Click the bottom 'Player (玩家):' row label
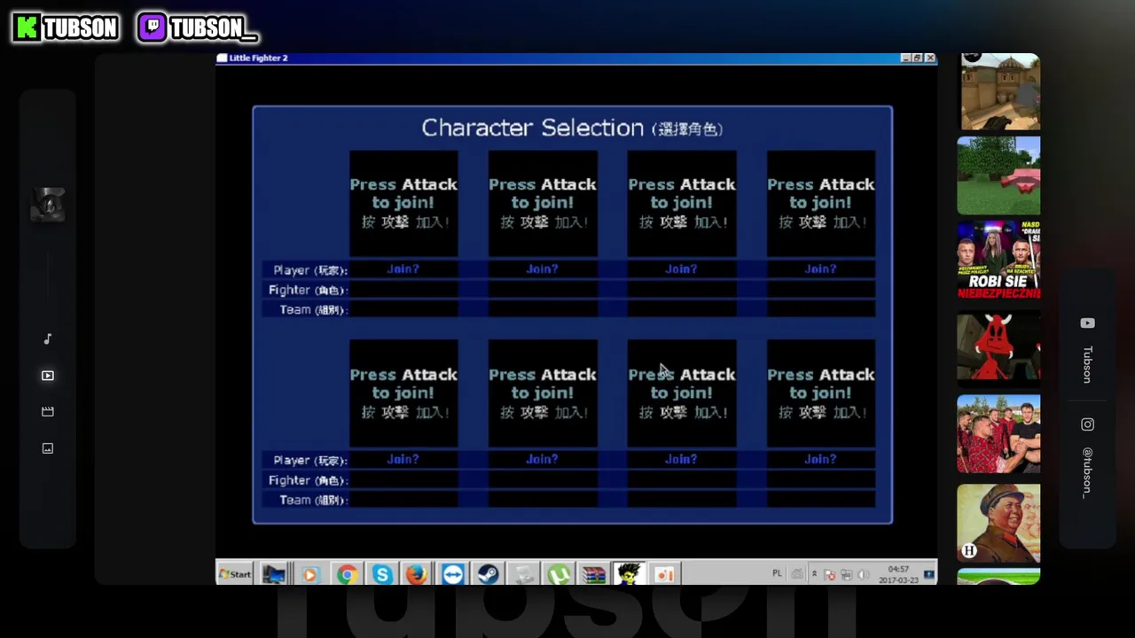This screenshot has height=638, width=1135. 310,461
